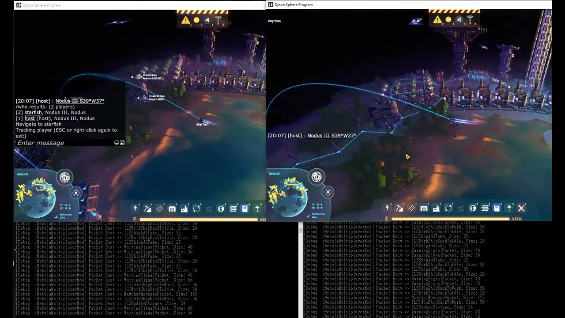
Task: Click green upgrade arrow in right window
Action: pyautogui.click(x=509, y=208)
